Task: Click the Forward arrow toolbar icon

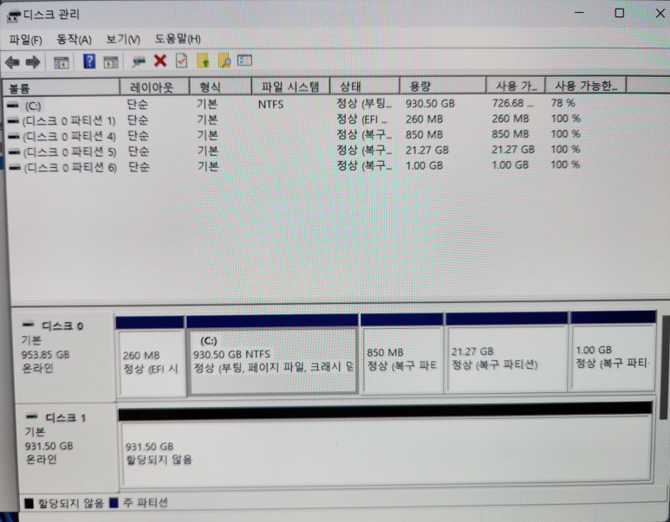Action: coord(33,62)
